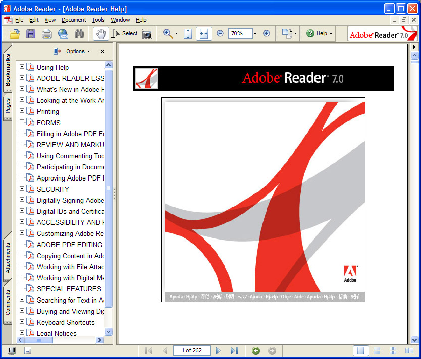Open the Legal Notices bookmark

pos(57,333)
